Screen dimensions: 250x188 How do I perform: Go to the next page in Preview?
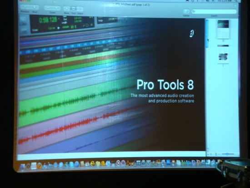(x=35, y=7)
